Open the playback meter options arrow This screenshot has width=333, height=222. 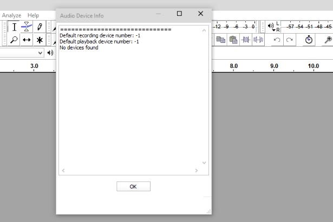[x=274, y=30]
